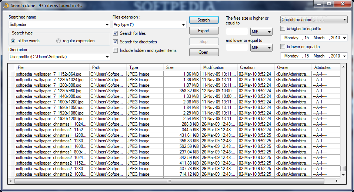The image size is (354, 192).
Task: Sort results by File column header
Action: click(52, 67)
